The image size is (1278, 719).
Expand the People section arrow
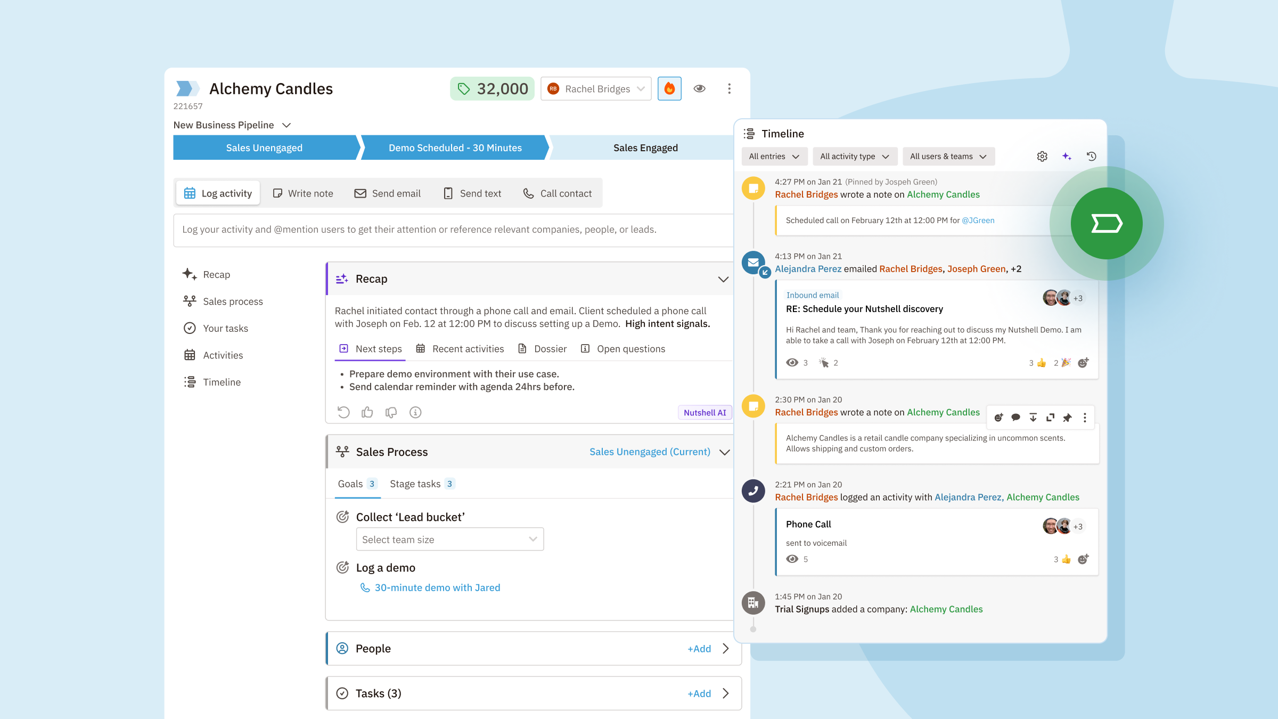(725, 649)
